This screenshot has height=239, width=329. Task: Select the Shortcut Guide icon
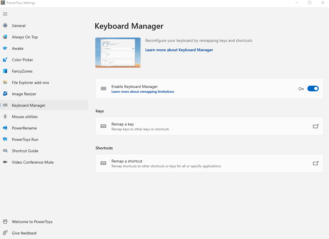point(5,151)
